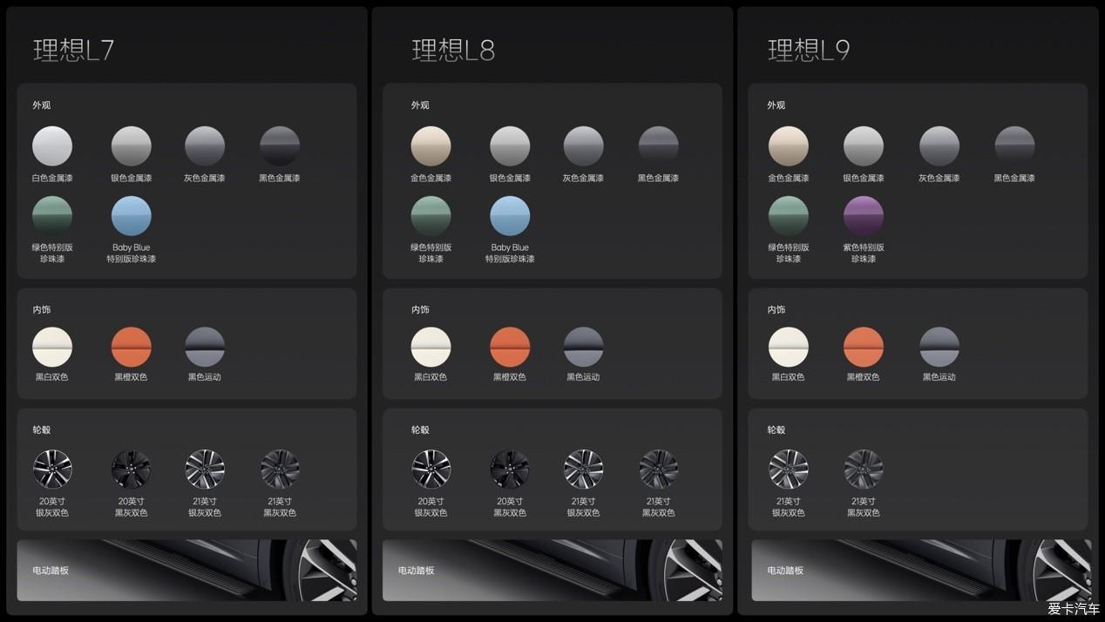
Task: Choose 绿色特别版珍珠漆 for 理想L9
Action: point(788,215)
